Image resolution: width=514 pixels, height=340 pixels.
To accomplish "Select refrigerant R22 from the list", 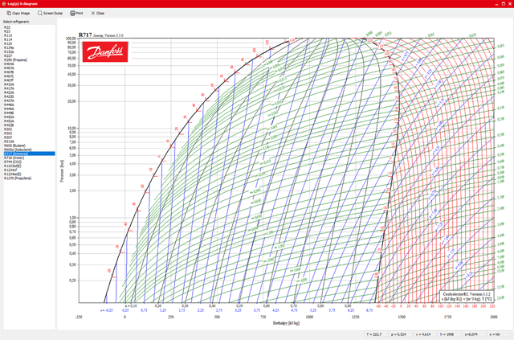I will click(8, 27).
